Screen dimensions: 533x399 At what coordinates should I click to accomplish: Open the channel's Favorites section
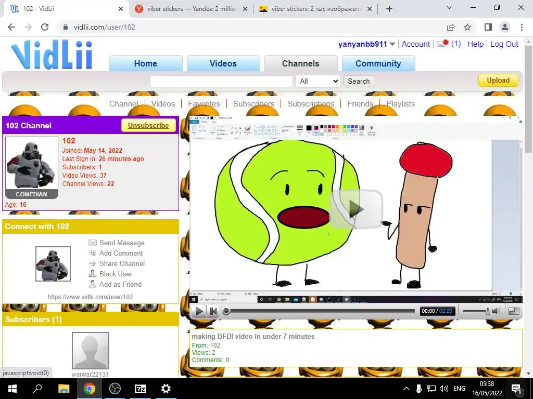(204, 104)
